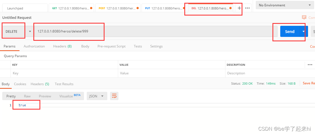Click the 168 B response size value
This screenshot has height=134, width=315.
[x=291, y=84]
